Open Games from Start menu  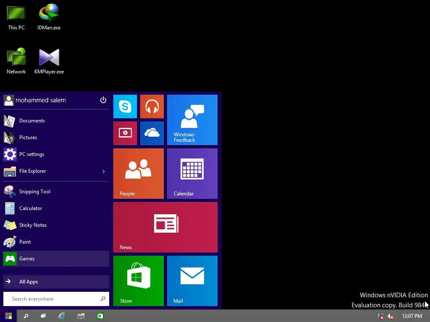(x=56, y=258)
